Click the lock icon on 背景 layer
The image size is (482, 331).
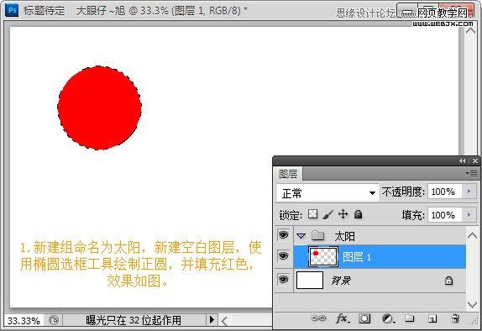448,281
